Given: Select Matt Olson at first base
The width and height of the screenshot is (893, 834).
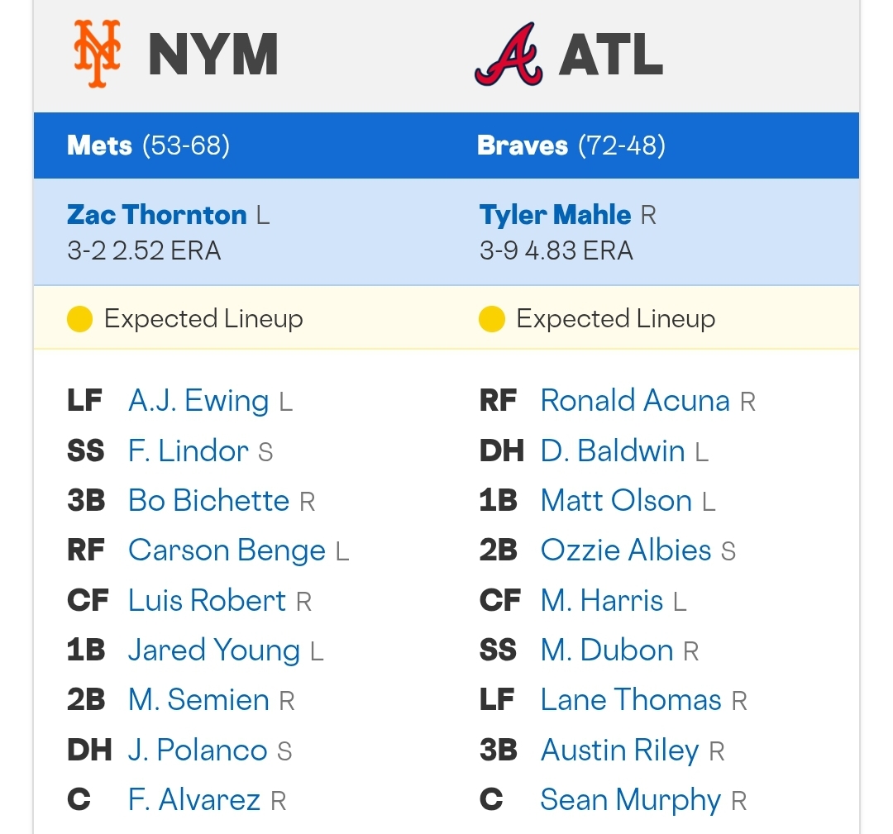Looking at the screenshot, I should point(616,500).
